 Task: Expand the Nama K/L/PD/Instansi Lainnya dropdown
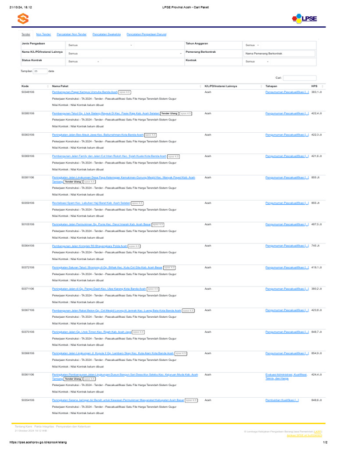click(x=125, y=53)
